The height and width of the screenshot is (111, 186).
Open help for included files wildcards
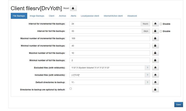[x=147, y=75]
